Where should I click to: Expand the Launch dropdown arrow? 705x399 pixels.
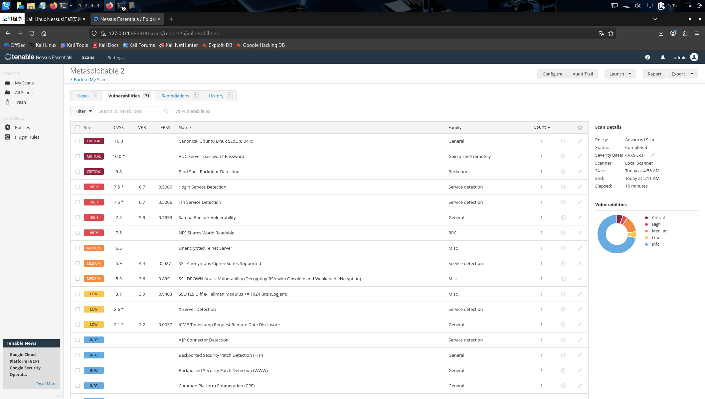[x=629, y=74]
